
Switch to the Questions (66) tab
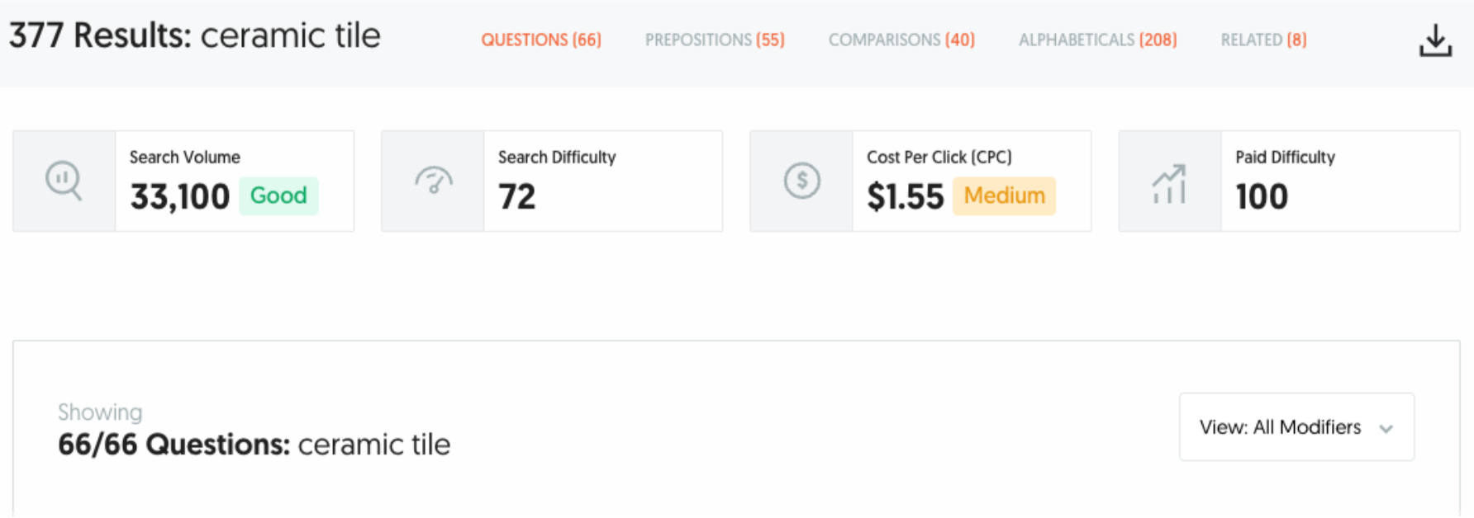pyautogui.click(x=541, y=40)
